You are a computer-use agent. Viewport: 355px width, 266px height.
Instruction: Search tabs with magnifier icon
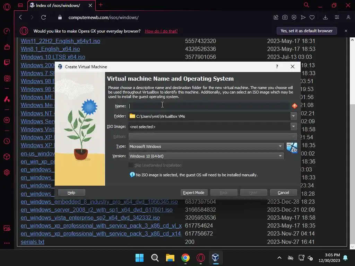(306, 5)
